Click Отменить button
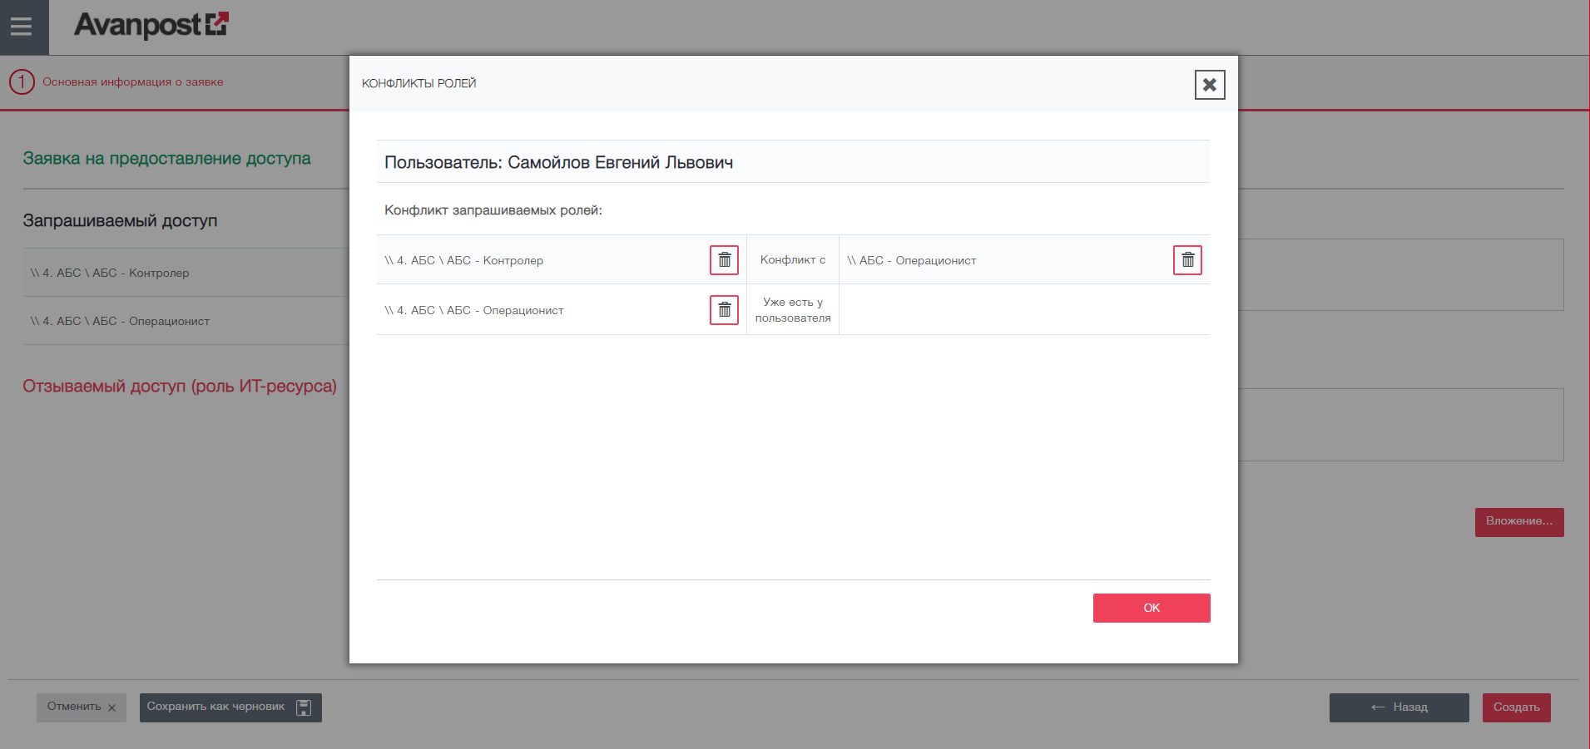1590x749 pixels. [x=81, y=707]
